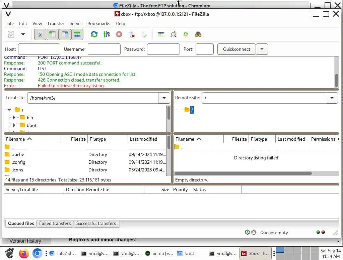The width and height of the screenshot is (343, 260).
Task: Open Remote site path dropdown
Action: pos(332,98)
